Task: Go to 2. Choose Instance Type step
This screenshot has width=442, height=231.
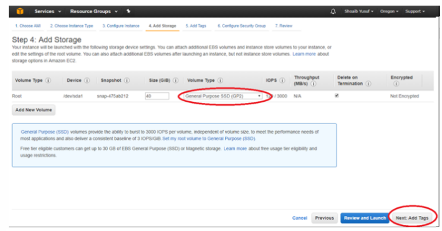Action: (x=72, y=26)
